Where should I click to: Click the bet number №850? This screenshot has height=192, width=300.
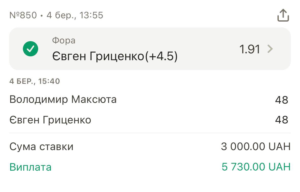click(23, 15)
